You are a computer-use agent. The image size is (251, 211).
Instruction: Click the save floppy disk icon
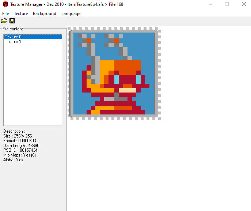(12, 21)
